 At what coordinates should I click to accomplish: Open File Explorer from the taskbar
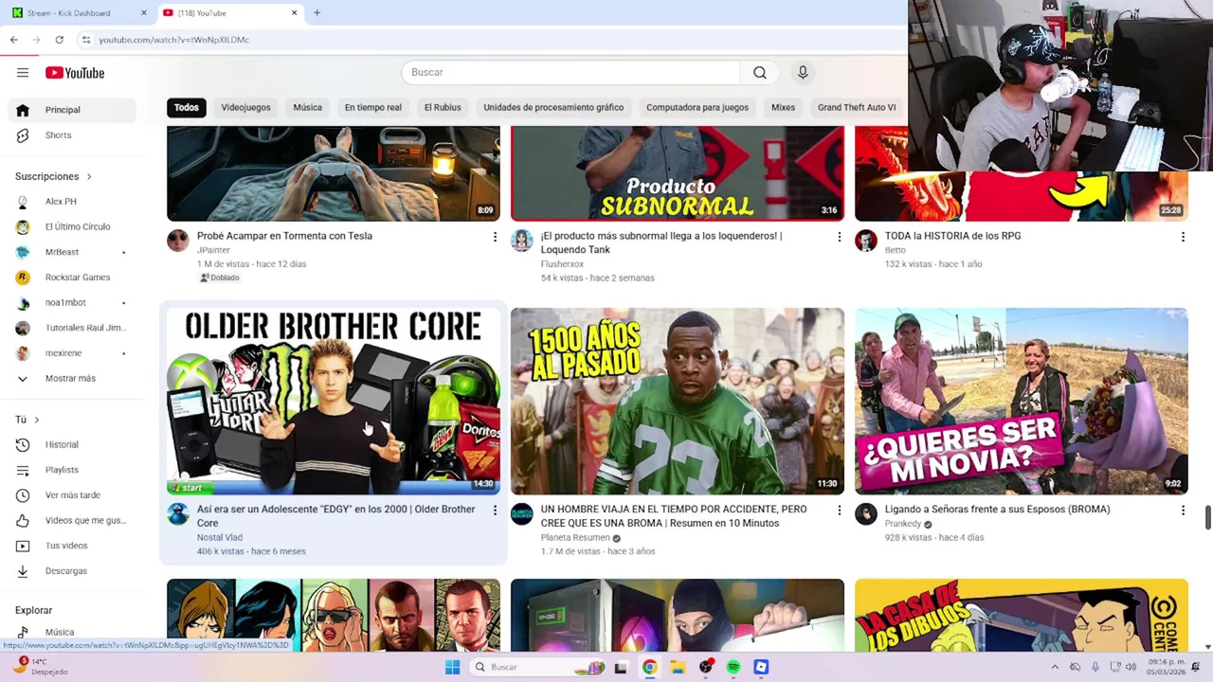click(x=678, y=667)
